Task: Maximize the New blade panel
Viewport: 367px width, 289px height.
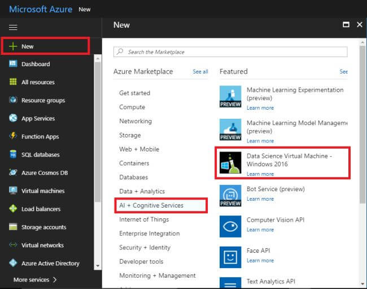Action: tap(346, 25)
